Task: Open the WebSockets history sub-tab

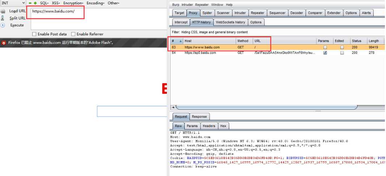Action: pyautogui.click(x=230, y=22)
